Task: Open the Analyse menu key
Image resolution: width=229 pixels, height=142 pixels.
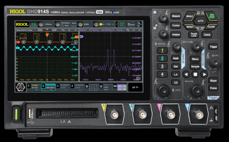Action: click(176, 35)
